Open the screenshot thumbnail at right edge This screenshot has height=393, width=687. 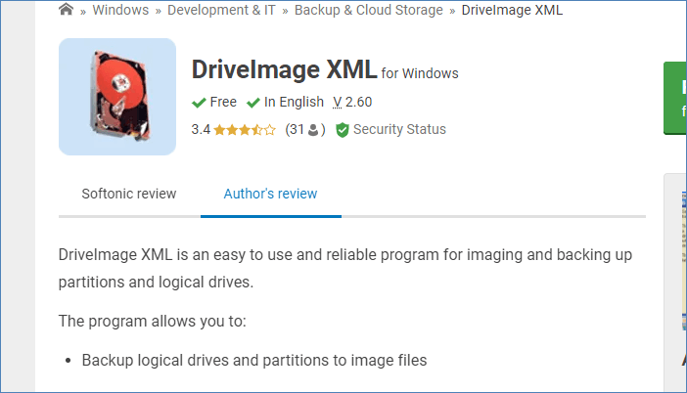(x=684, y=260)
